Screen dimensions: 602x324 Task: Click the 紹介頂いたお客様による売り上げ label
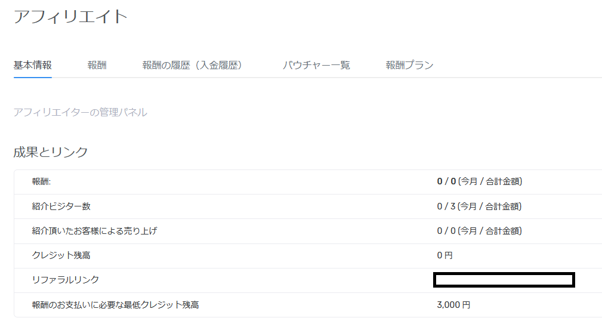[x=94, y=231]
